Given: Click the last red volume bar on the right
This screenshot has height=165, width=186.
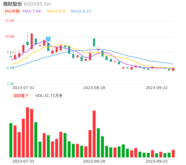Looking at the screenshot, I should tap(173, 154).
